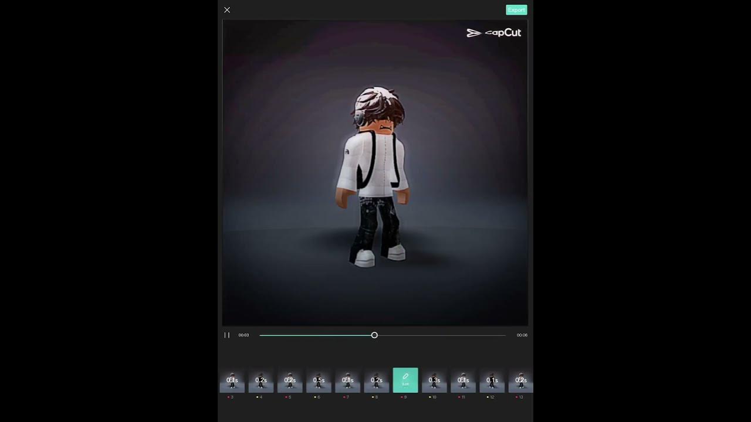Select clip thumbnail number 11
This screenshot has width=751, height=422.
click(x=463, y=380)
